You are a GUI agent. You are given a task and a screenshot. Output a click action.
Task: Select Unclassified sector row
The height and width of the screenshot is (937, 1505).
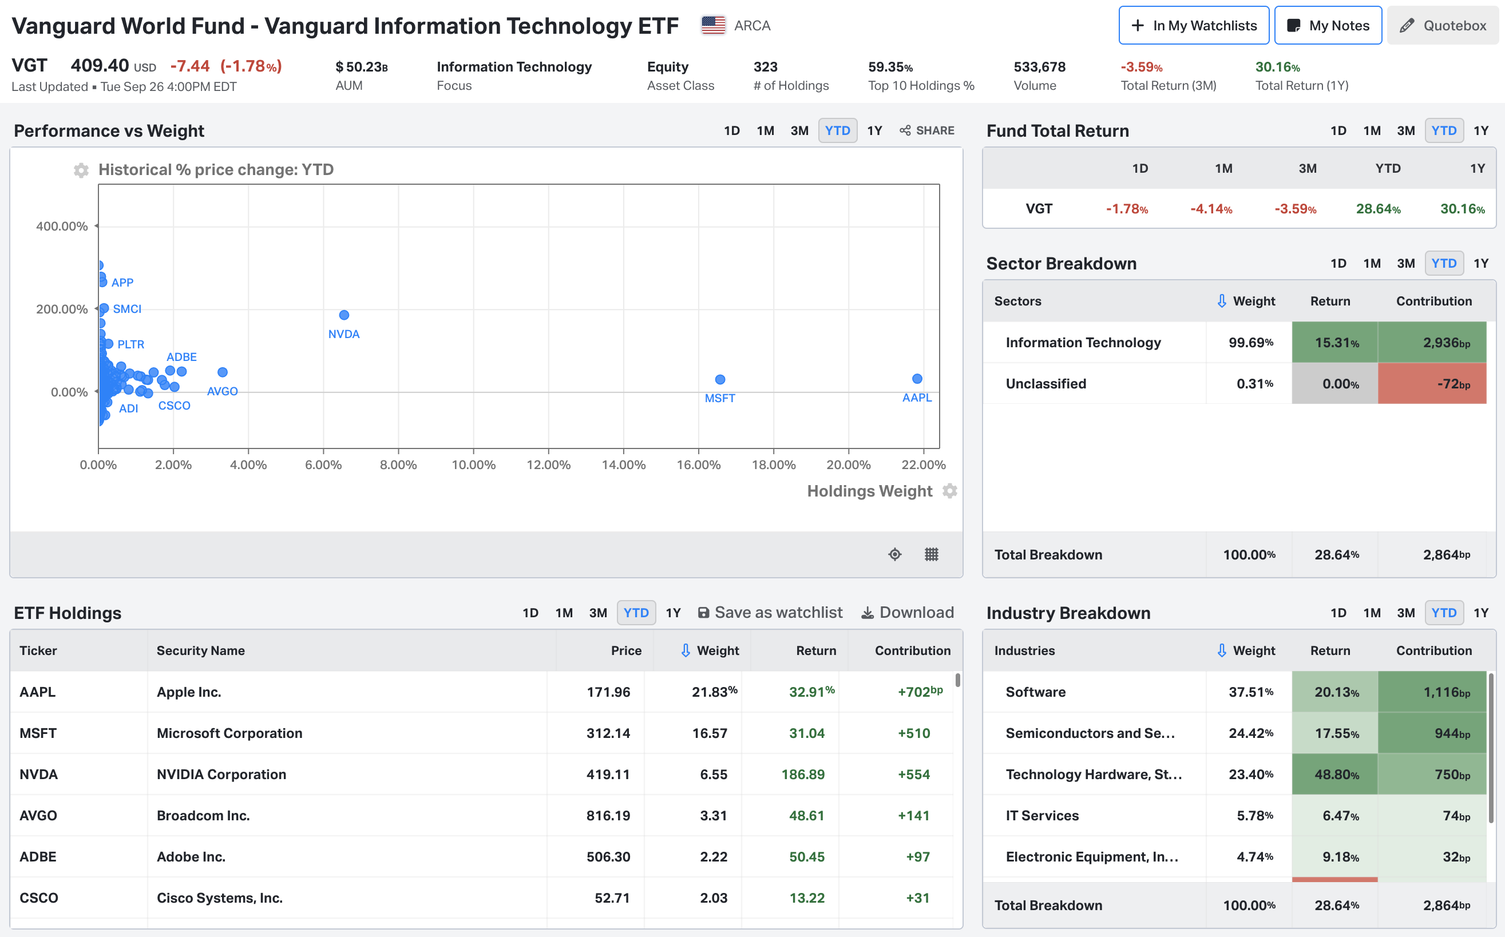(x=1235, y=384)
